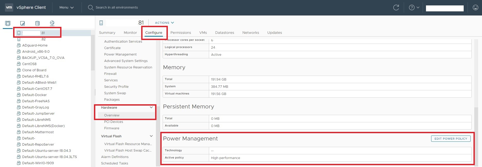
Task: Click the Default-Docker VM icon
Action: click(19, 95)
